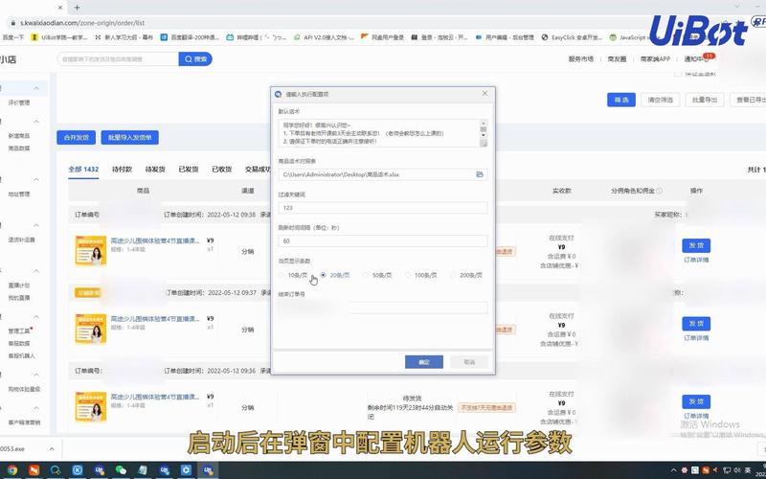
Task: Click the folder browse icon in file path field
Action: coord(480,174)
